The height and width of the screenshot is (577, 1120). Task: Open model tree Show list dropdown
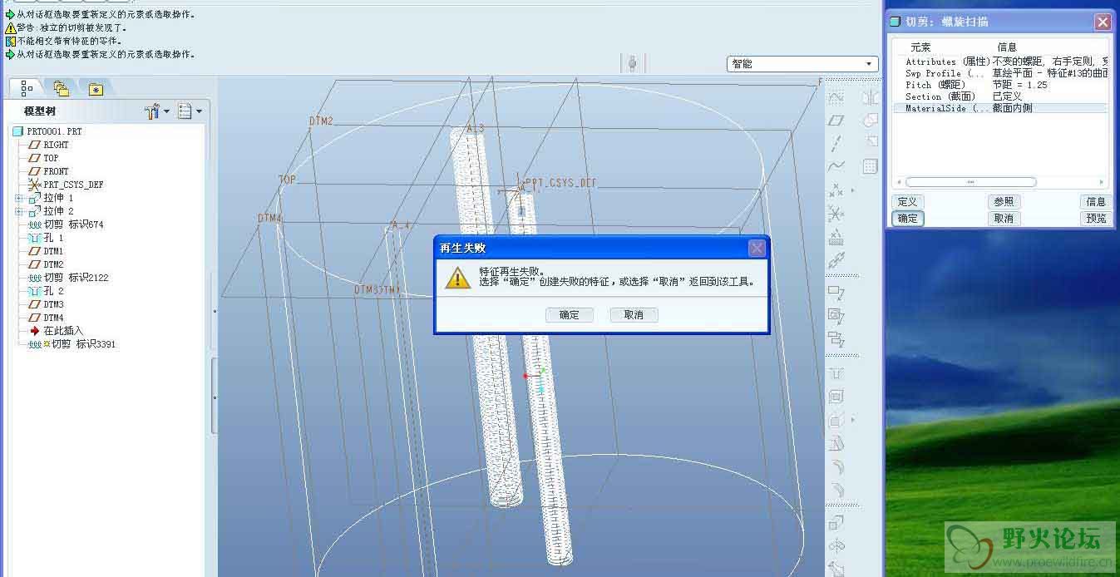point(190,111)
